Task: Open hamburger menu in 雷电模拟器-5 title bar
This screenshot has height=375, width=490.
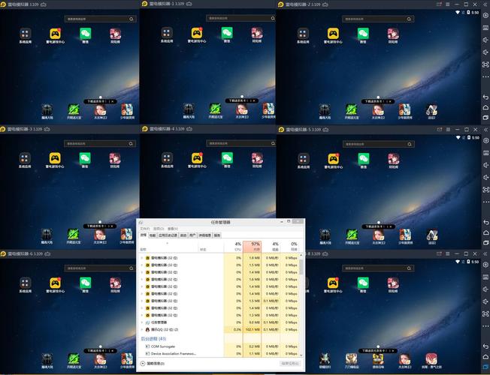Action: tap(448, 129)
